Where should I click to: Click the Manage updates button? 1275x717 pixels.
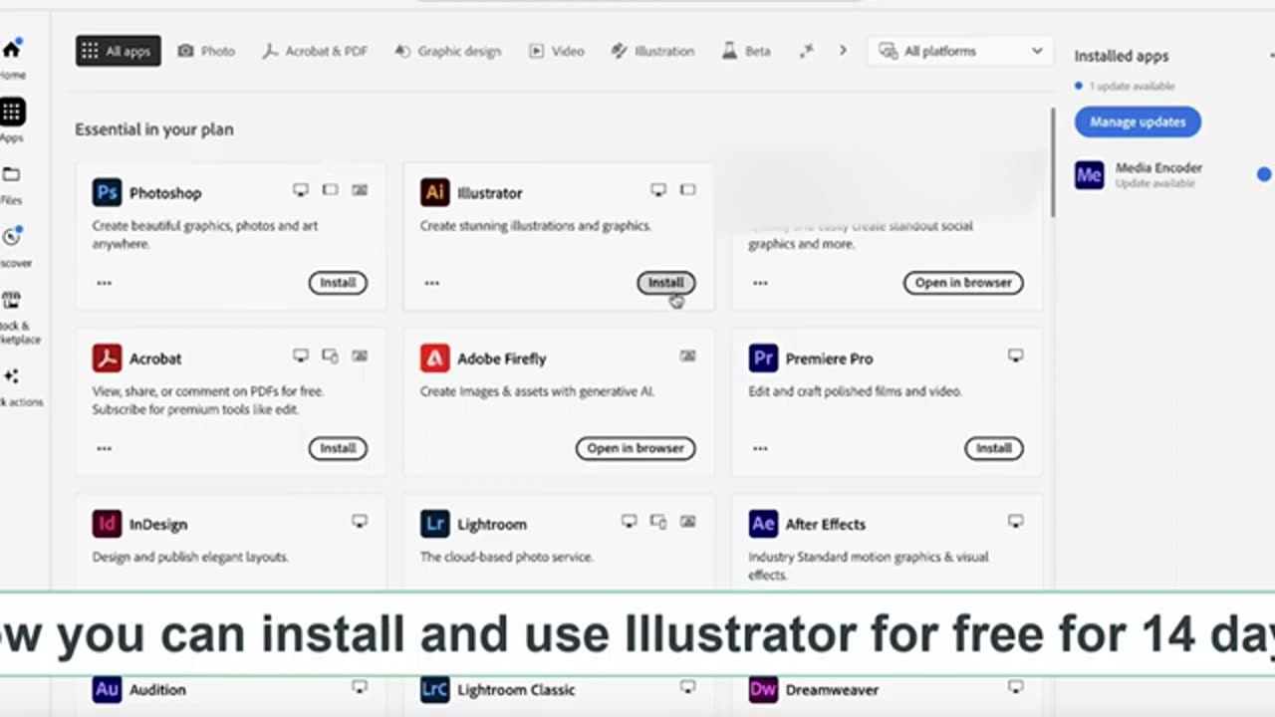pos(1138,121)
